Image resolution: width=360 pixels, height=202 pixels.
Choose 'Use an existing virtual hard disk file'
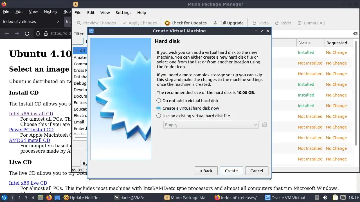tap(193, 116)
